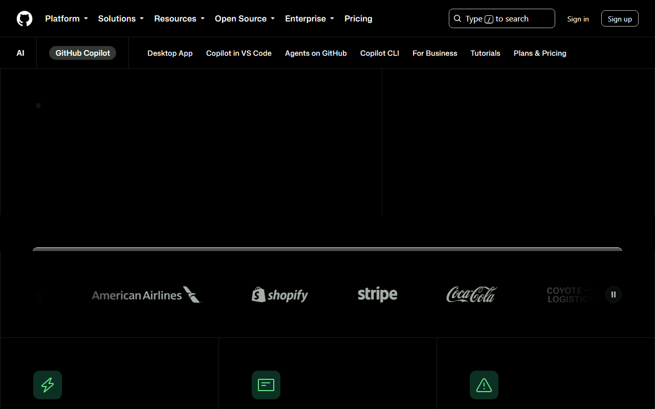
Task: Click the Sign in link
Action: 578,19
